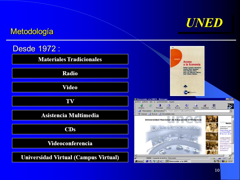
Task: Click the greyed Siguiente forward arrow
Action: [150, 106]
